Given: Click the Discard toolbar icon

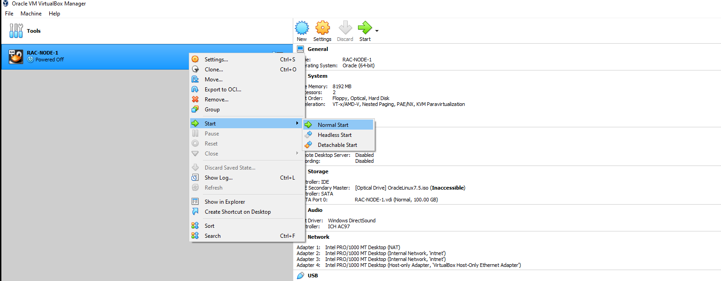Looking at the screenshot, I should click(x=345, y=28).
